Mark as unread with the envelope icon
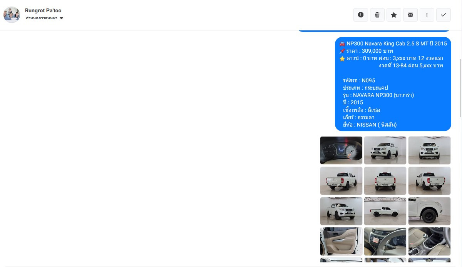The height and width of the screenshot is (267, 462). (410, 15)
